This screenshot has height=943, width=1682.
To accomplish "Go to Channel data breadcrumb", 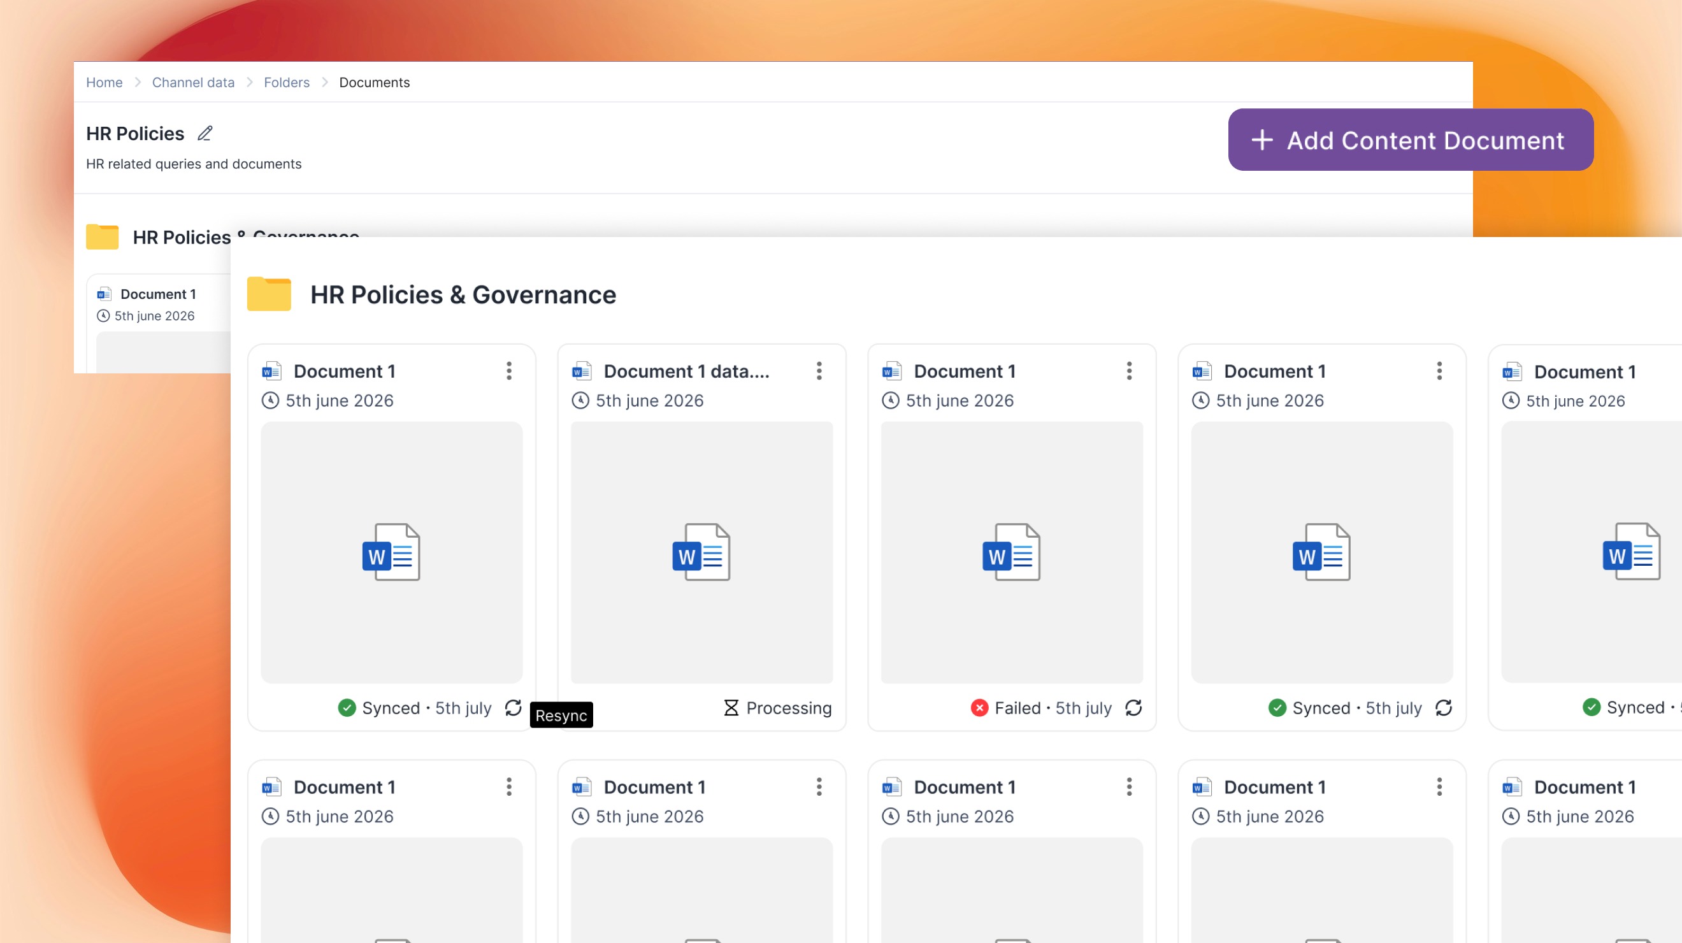I will click(x=193, y=82).
